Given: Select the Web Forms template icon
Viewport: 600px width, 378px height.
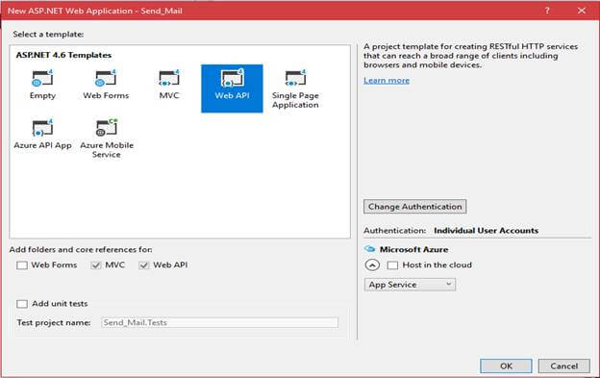Looking at the screenshot, I should 106,78.
